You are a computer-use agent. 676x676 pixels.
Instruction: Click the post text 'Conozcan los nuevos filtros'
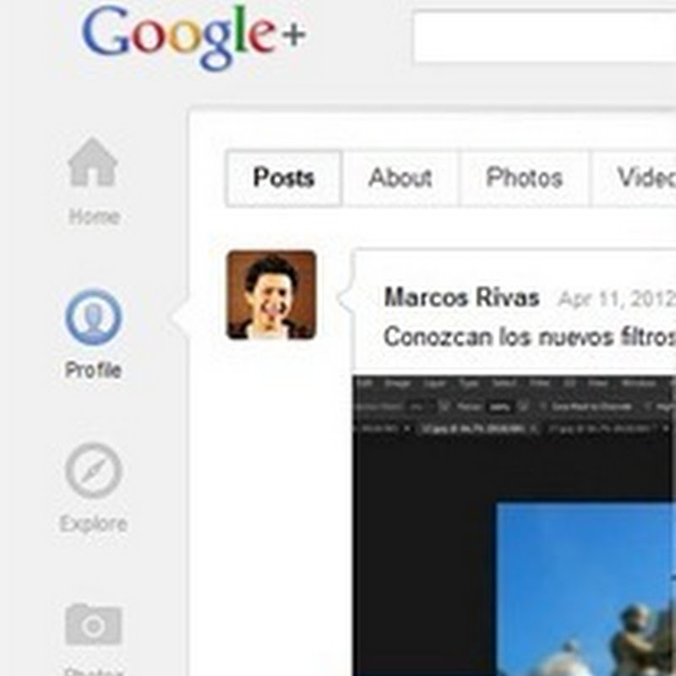[x=530, y=337]
